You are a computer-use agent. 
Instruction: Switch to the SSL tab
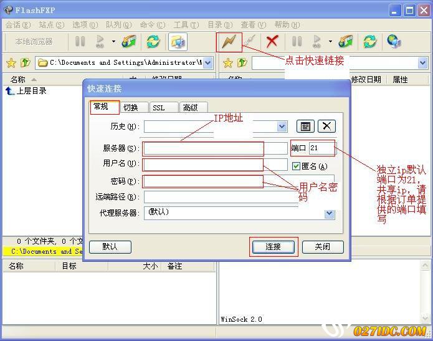coord(163,107)
